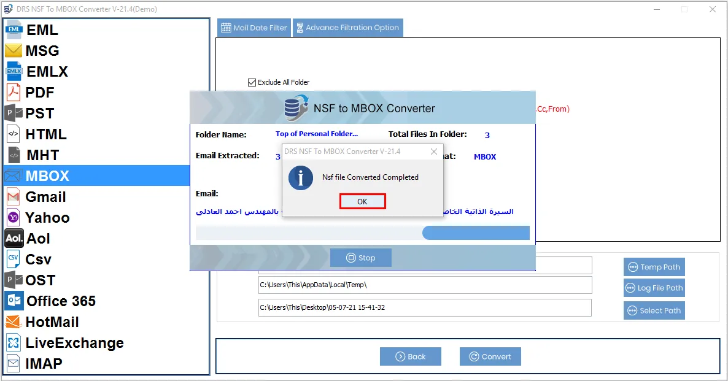
Task: Pick the HotMail envelope icon
Action: (14, 321)
